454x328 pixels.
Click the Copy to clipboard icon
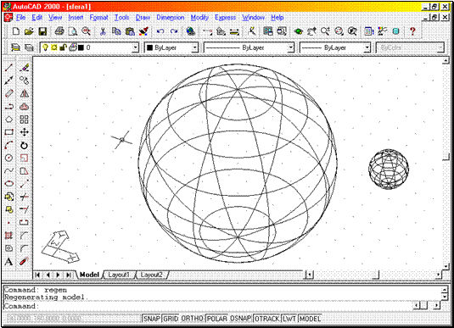pos(116,31)
